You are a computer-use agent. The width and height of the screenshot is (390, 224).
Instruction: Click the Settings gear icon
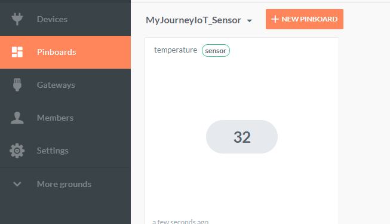pyautogui.click(x=17, y=151)
